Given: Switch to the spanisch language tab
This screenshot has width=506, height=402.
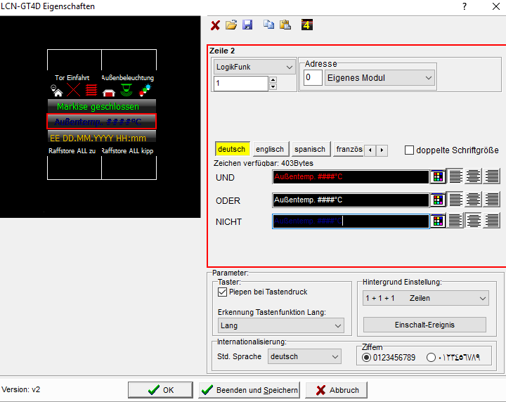Looking at the screenshot, I should 309,149.
